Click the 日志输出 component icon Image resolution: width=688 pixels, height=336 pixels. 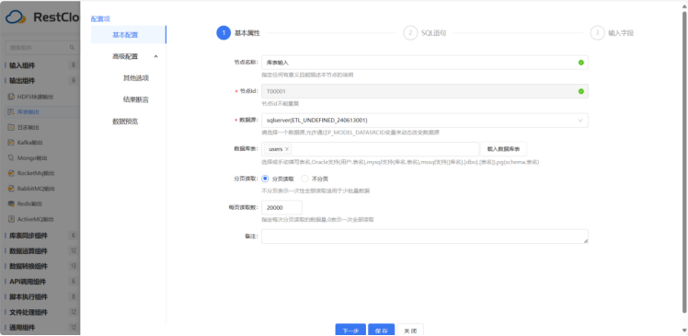(x=11, y=127)
